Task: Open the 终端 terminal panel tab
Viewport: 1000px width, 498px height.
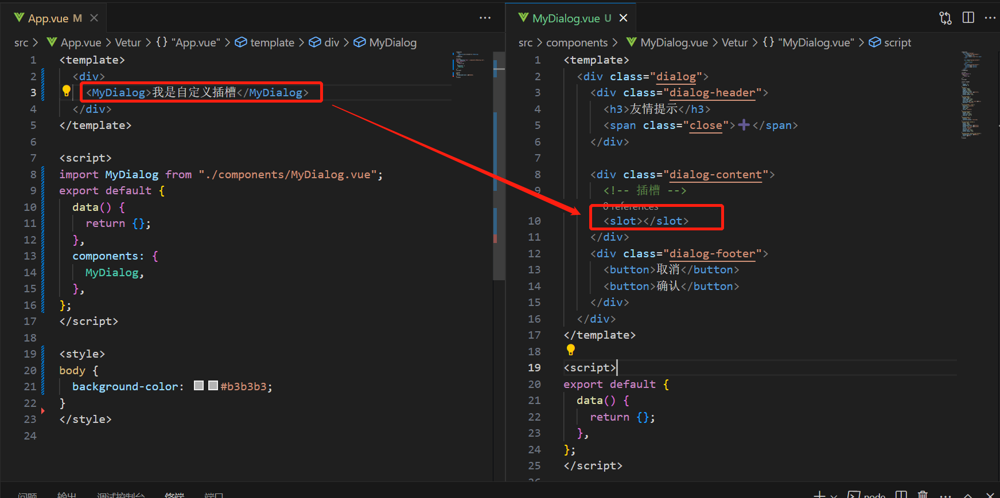Action: coord(174,495)
